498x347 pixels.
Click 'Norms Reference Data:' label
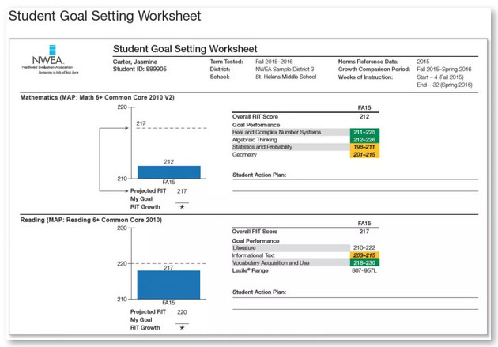[x=368, y=62]
